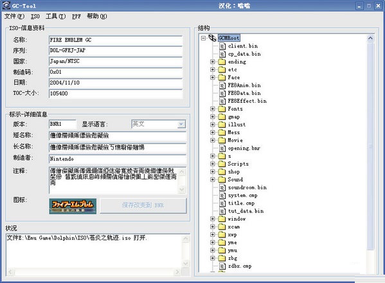
Task: Expand the Fonts folder
Action: coord(213,109)
